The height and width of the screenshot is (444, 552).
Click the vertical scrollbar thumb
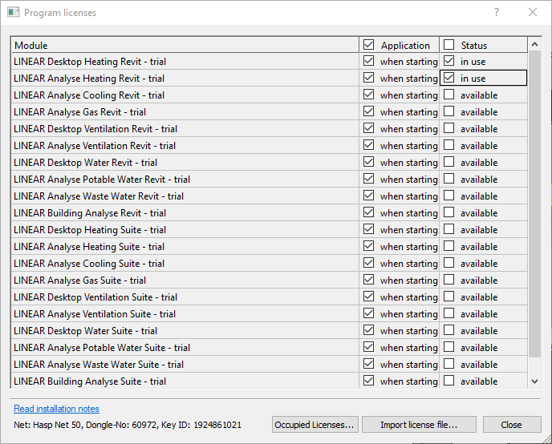pos(534,204)
